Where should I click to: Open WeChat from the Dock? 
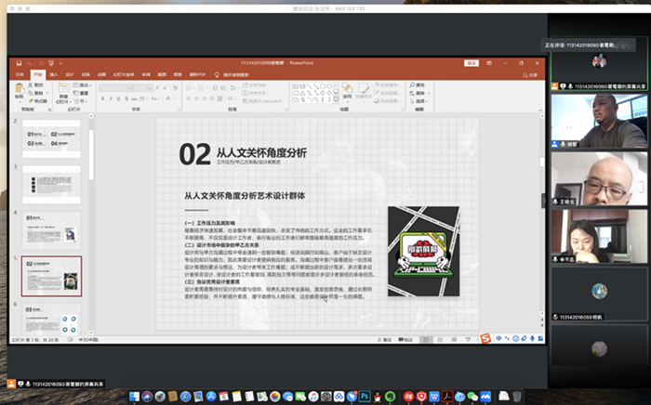point(473,395)
